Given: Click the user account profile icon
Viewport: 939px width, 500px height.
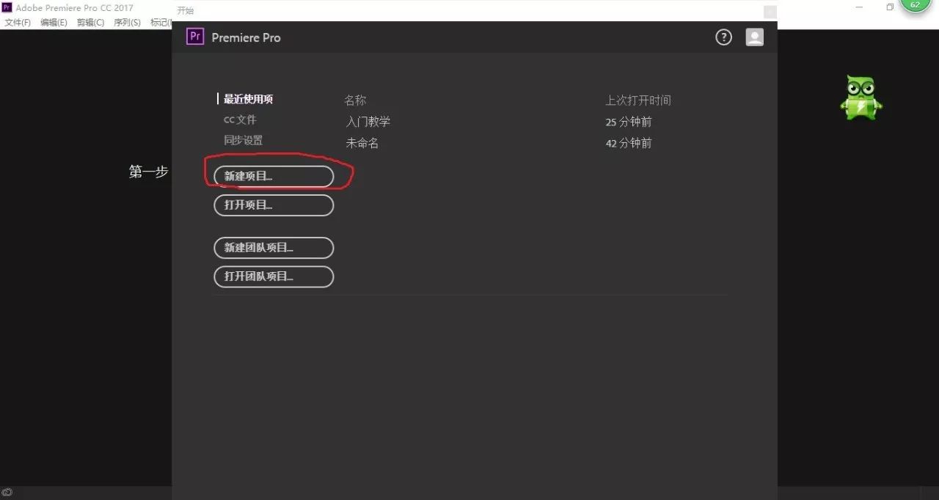Looking at the screenshot, I should pyautogui.click(x=755, y=37).
